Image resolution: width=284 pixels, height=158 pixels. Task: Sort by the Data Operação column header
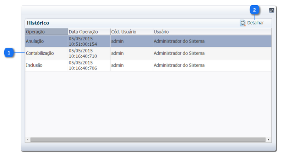pos(89,32)
